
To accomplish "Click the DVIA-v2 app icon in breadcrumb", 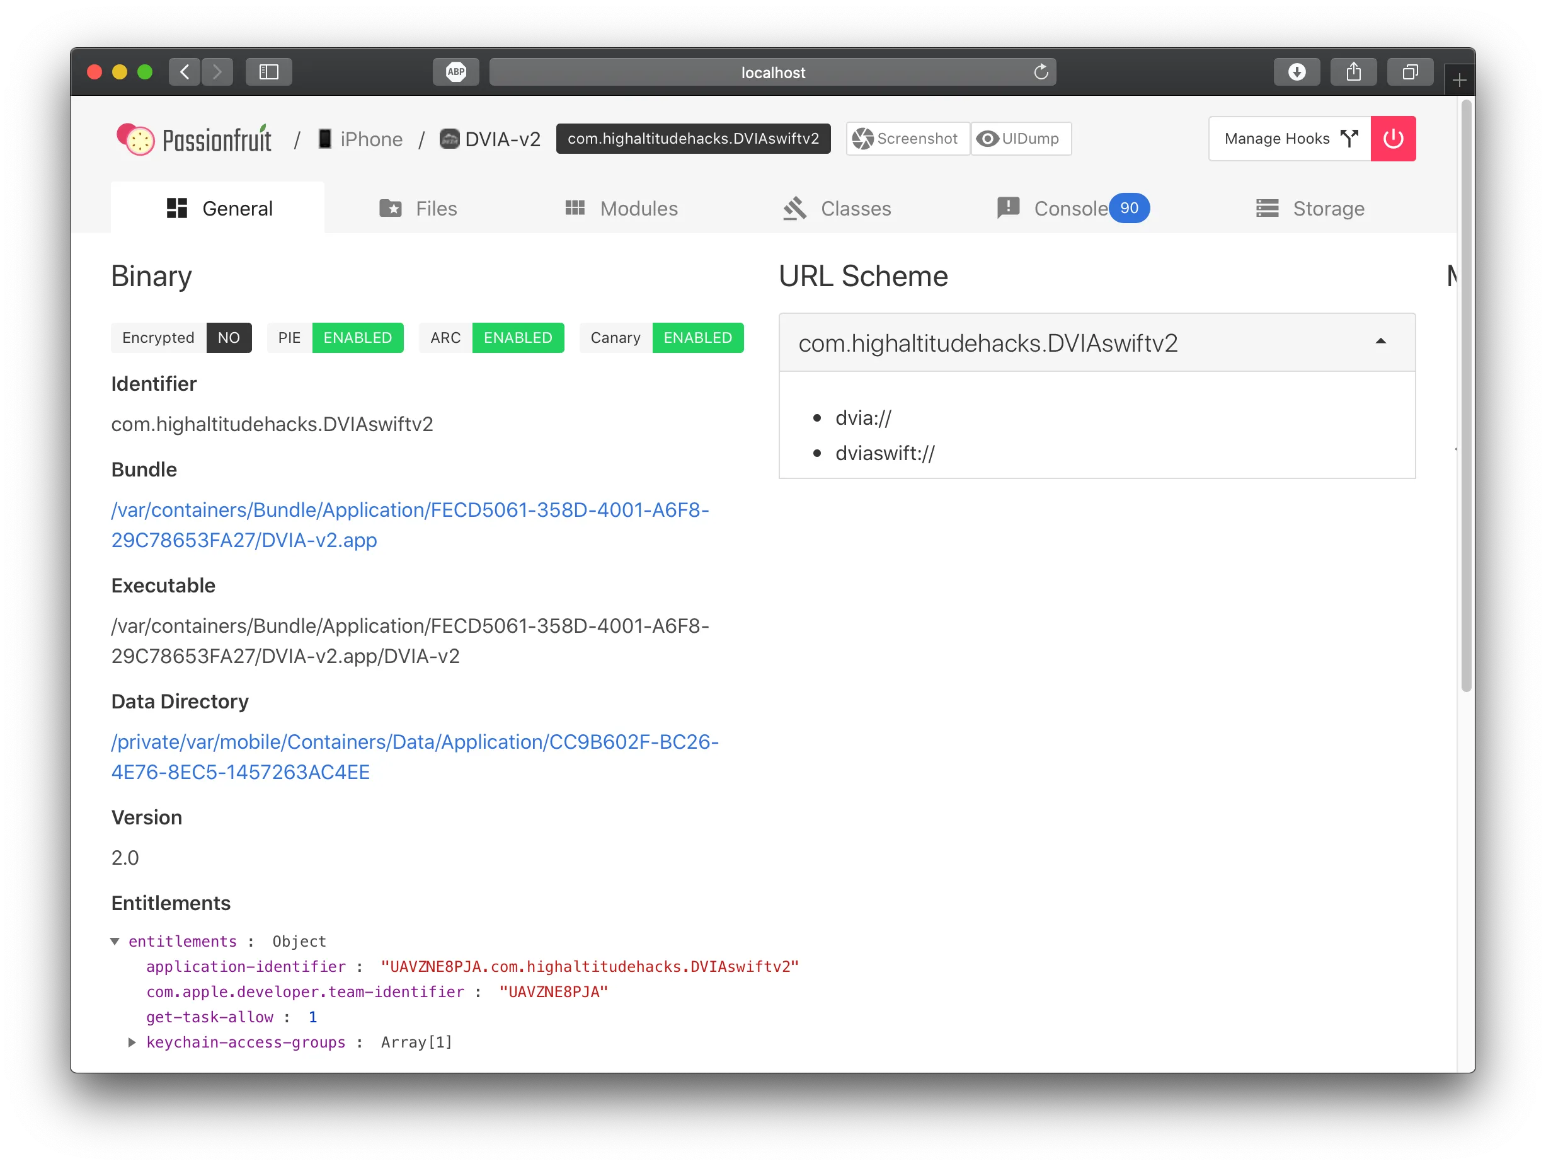I will (x=449, y=139).
